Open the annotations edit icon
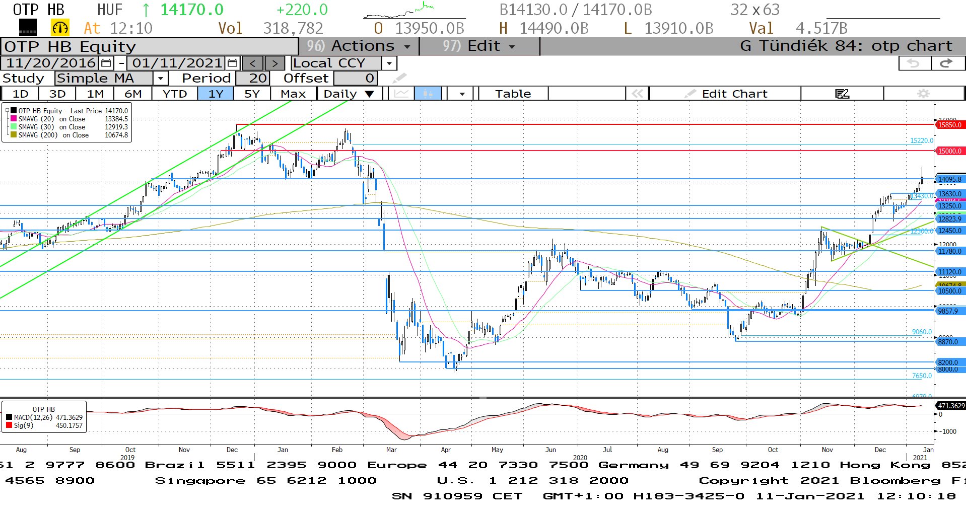 pyautogui.click(x=842, y=94)
